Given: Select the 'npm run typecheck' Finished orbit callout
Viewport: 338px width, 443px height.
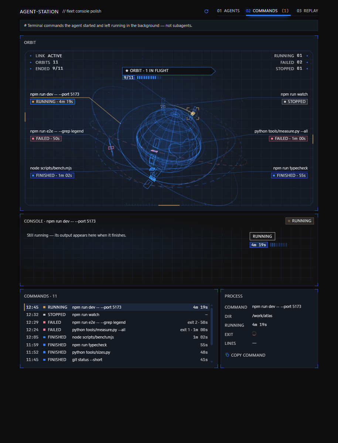Looking at the screenshot, I should 290,172.
